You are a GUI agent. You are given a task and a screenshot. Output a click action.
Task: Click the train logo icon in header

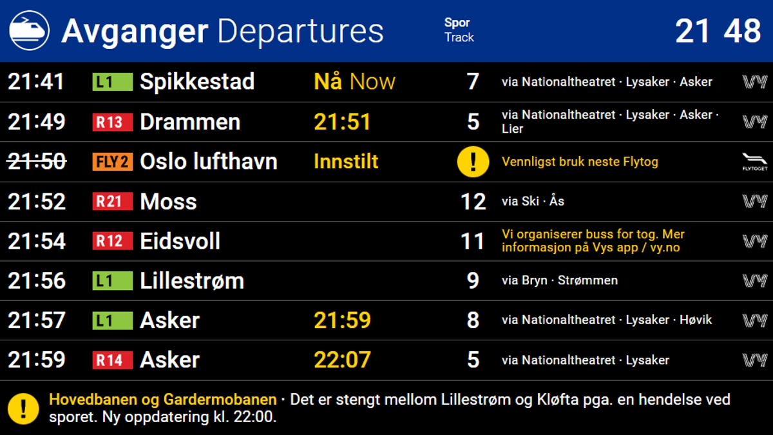[29, 30]
